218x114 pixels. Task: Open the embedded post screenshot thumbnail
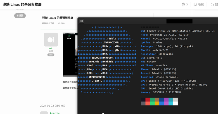[x=70, y=55]
